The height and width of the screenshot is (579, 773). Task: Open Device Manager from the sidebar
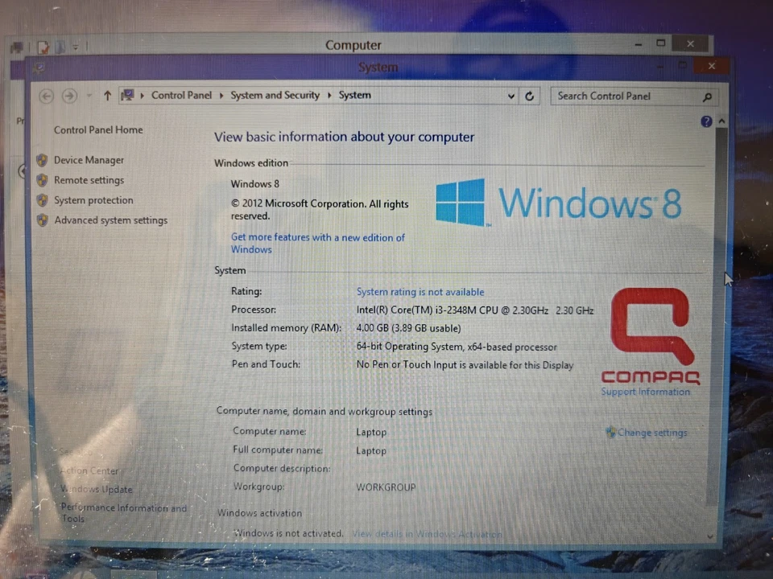point(89,160)
